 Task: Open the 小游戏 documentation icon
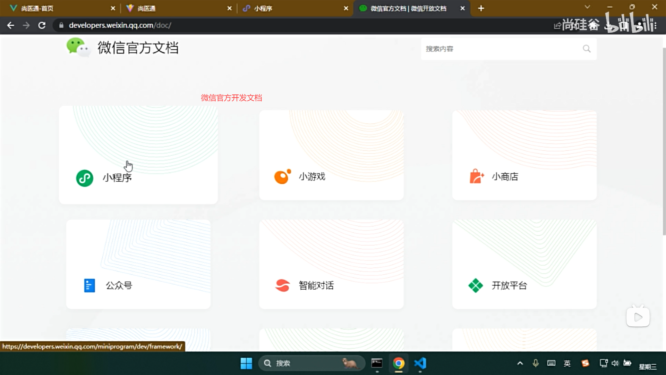pyautogui.click(x=282, y=176)
